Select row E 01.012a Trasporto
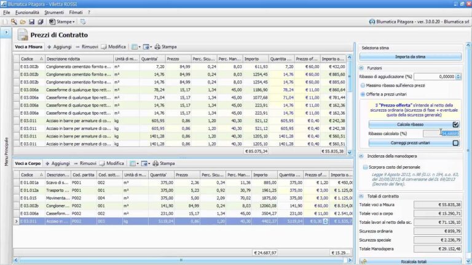Image resolution: width=472 pixels, height=265 pixels. (183, 191)
